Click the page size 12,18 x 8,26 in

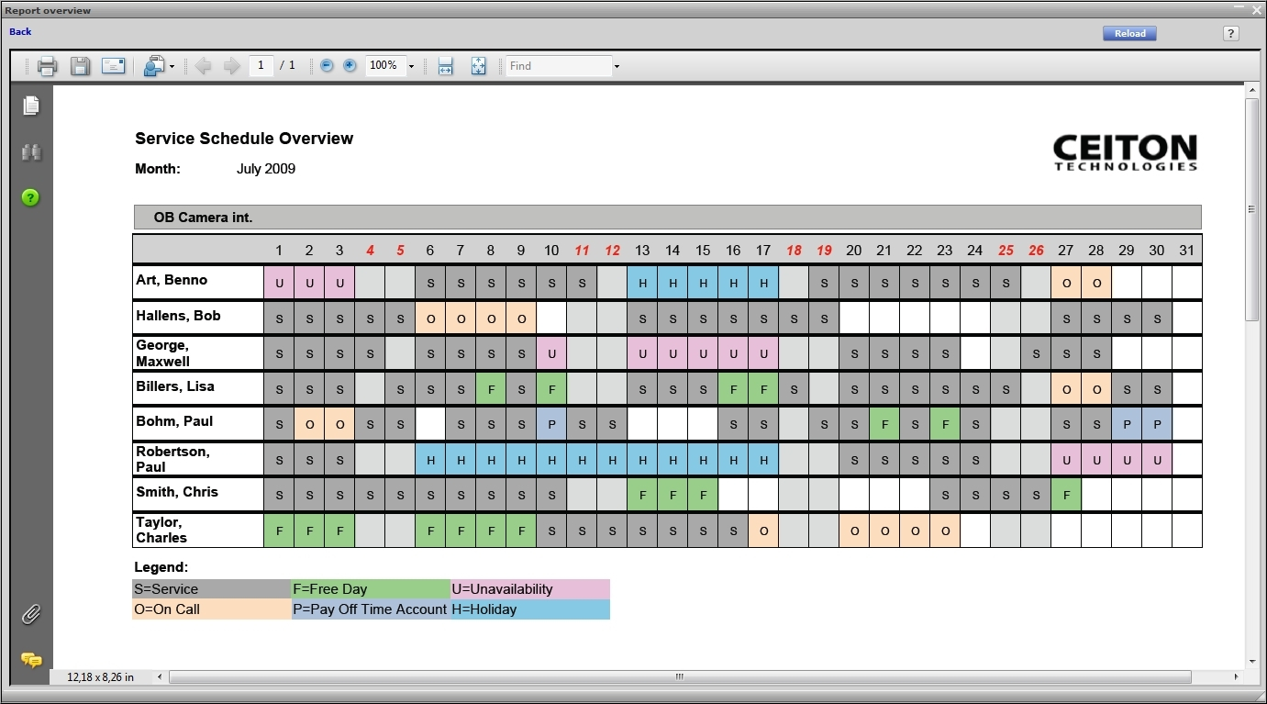click(x=100, y=677)
